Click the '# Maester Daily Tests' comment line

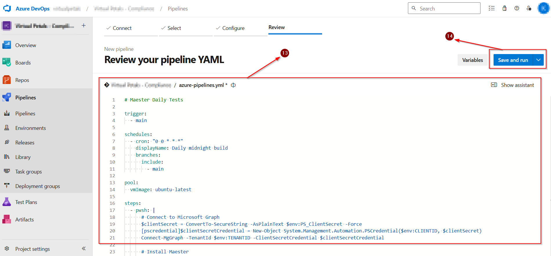point(154,100)
